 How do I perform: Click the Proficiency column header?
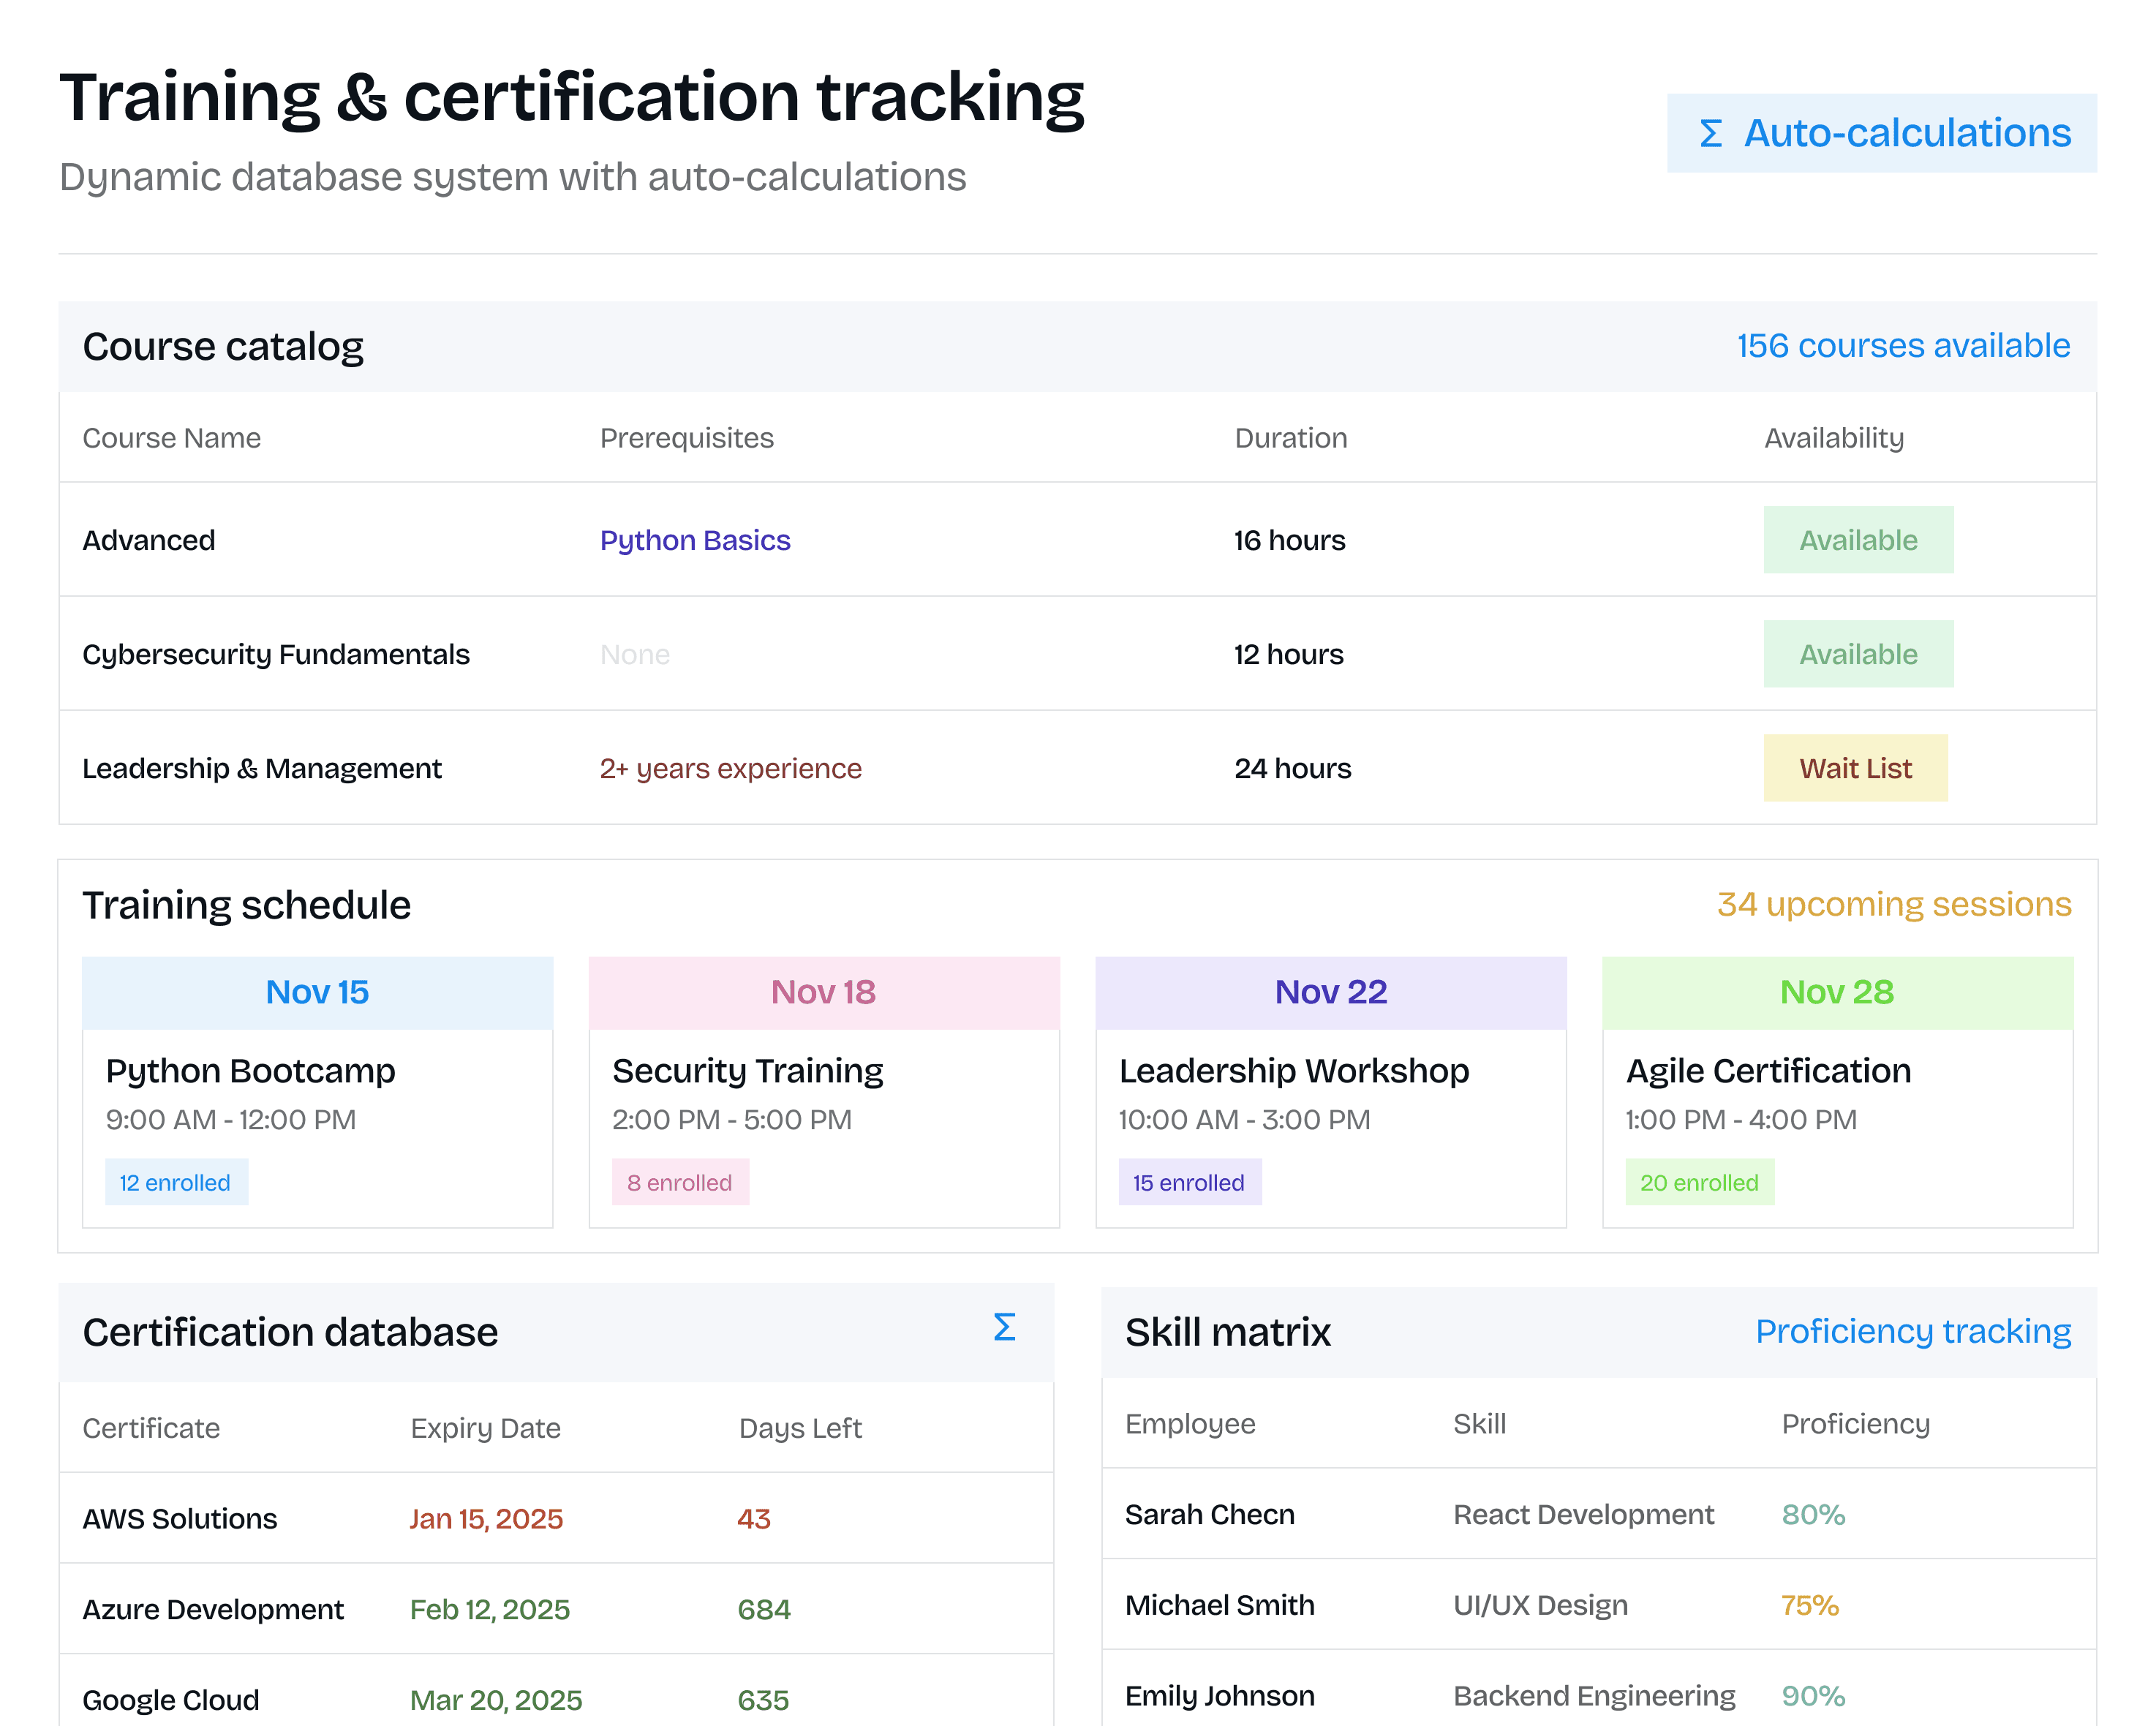(1855, 1424)
